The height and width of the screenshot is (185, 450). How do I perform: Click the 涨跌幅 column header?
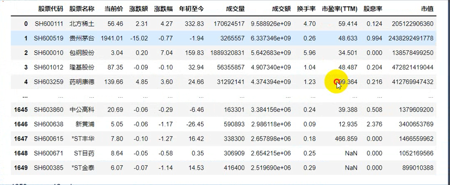163,9
